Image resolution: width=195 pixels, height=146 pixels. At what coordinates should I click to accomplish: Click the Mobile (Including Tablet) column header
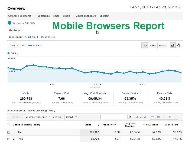point(26,125)
